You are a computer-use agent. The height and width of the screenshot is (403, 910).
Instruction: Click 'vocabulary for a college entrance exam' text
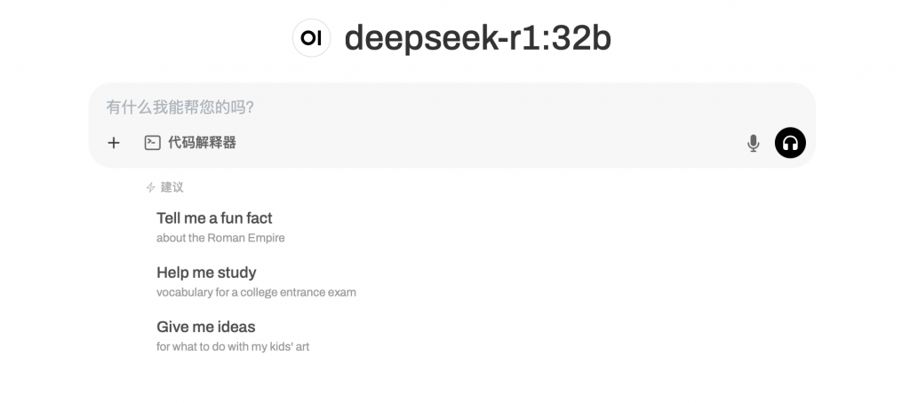256,292
